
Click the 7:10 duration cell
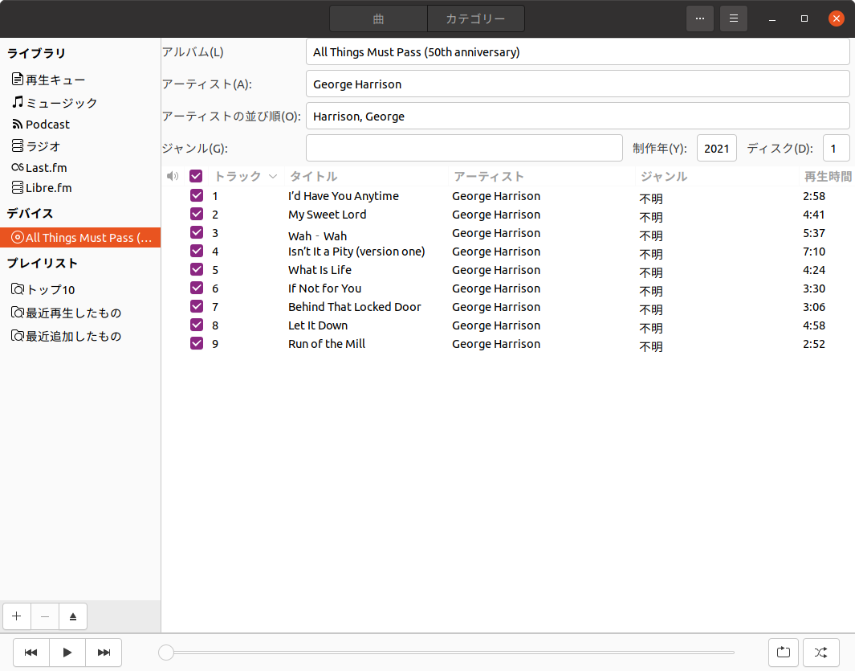813,252
